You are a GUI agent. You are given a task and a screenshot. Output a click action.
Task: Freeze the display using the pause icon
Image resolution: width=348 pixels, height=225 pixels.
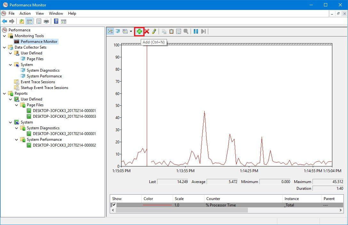pyautogui.click(x=196, y=31)
